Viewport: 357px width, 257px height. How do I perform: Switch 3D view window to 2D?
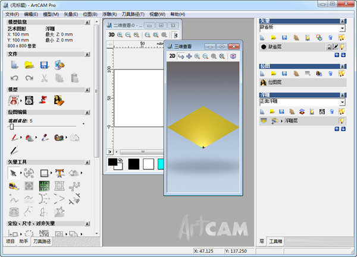172,56
